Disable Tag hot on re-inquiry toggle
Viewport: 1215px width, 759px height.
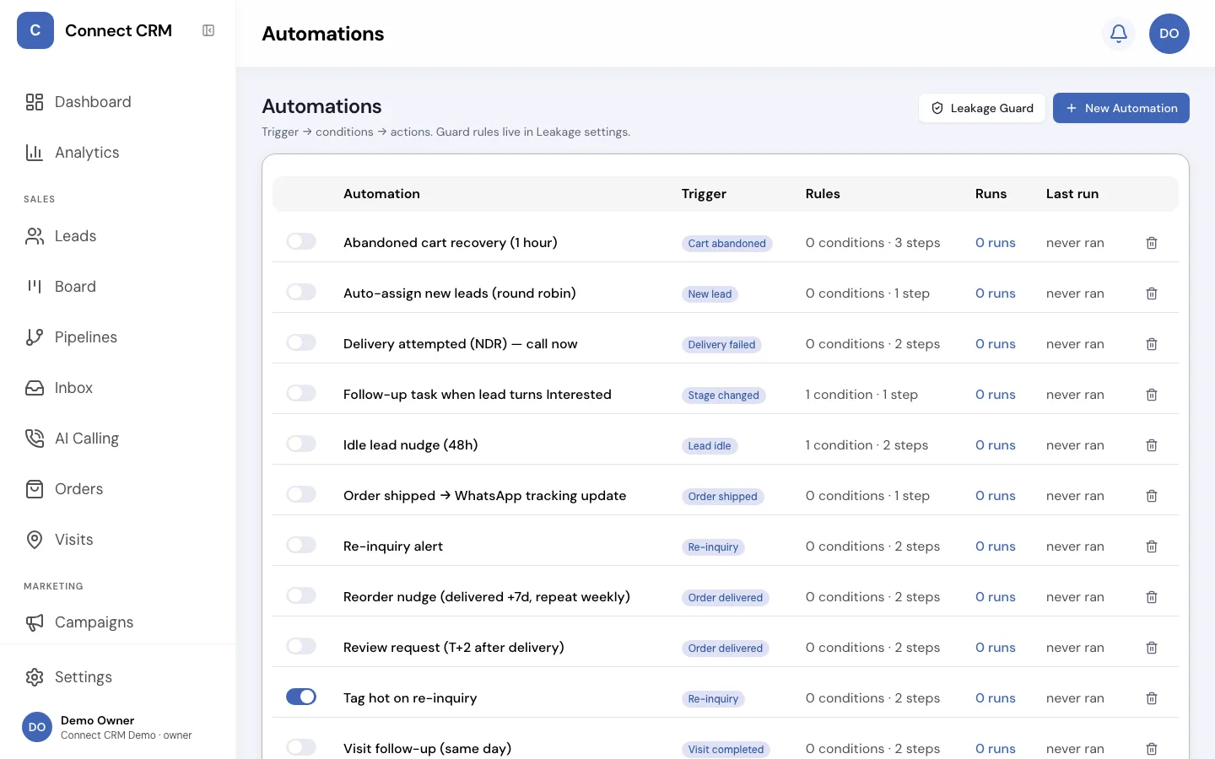click(301, 697)
